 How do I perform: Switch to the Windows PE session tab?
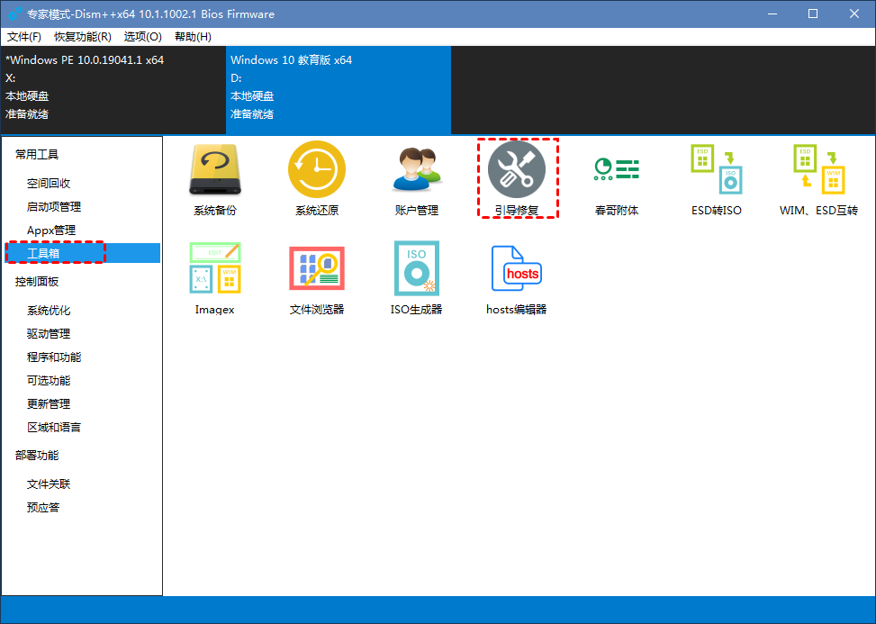[108, 90]
